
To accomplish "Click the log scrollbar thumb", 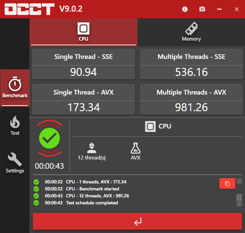I will point(239,197).
